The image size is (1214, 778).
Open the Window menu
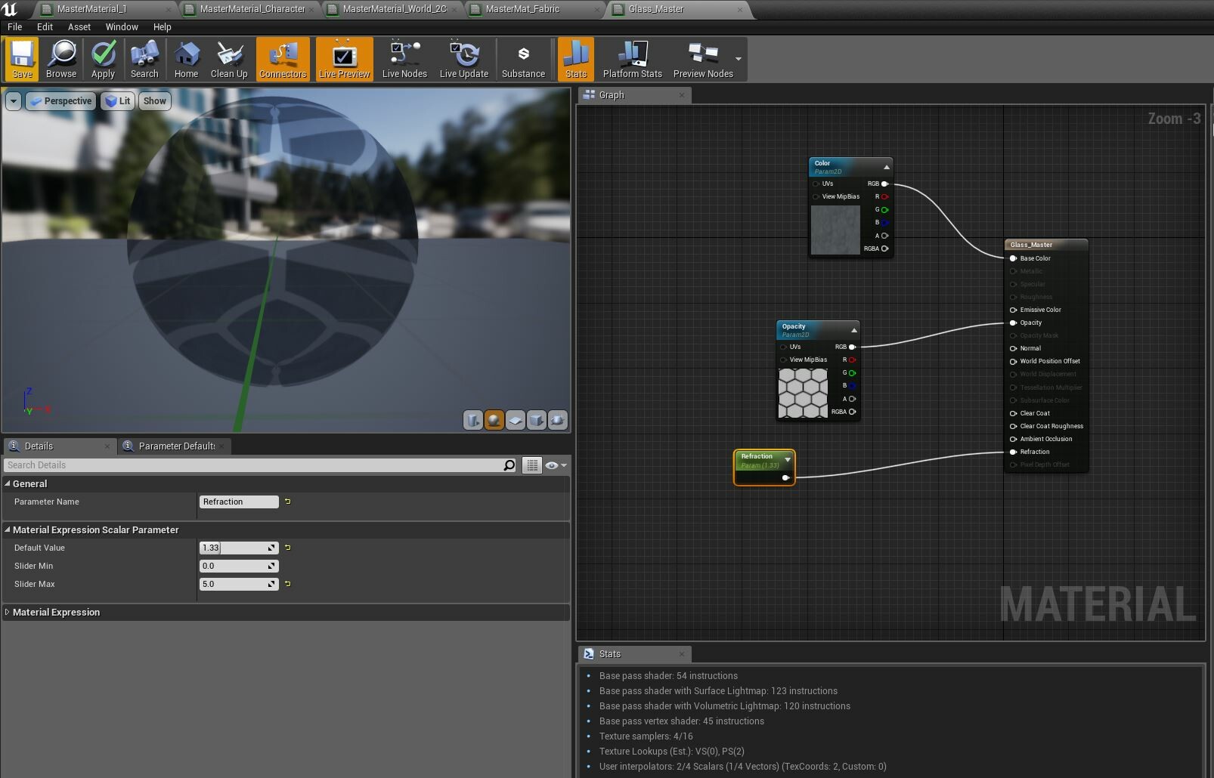pyautogui.click(x=122, y=26)
